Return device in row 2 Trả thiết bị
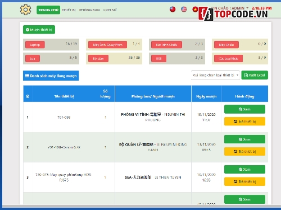Screen dimensions: 281x210 click(x=244, y=151)
